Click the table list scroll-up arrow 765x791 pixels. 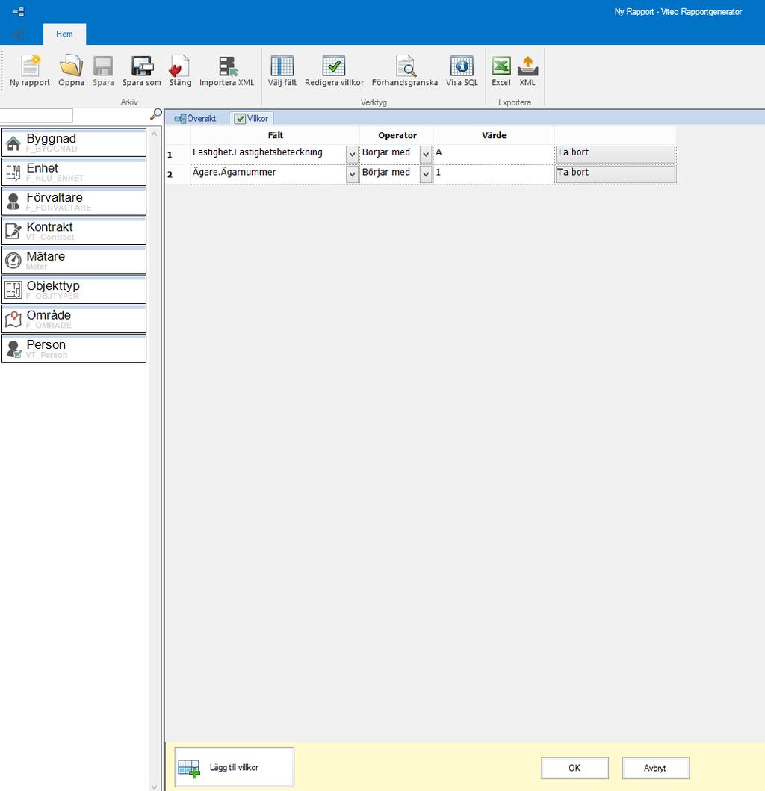tap(155, 134)
